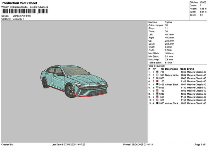Select the Stitches count value 15905
The height and width of the screenshot is (147, 208).
[202, 3]
